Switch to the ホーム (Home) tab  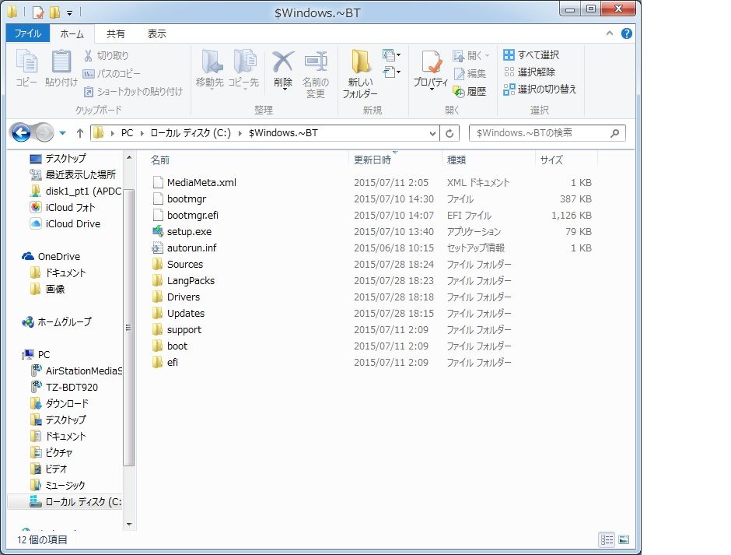coord(72,33)
